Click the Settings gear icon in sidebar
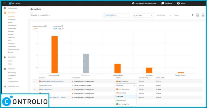The width and height of the screenshot is (207, 108). [5, 69]
